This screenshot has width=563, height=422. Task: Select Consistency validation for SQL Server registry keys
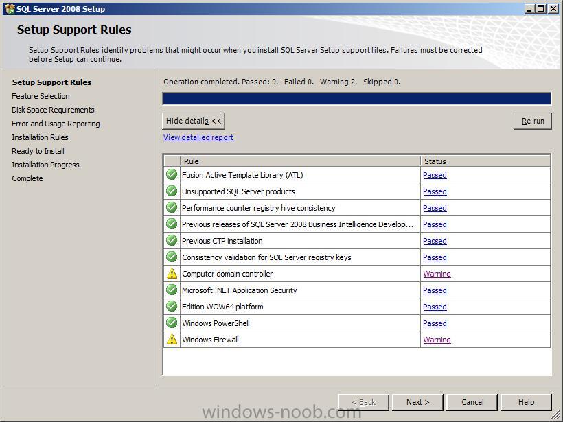(266, 257)
